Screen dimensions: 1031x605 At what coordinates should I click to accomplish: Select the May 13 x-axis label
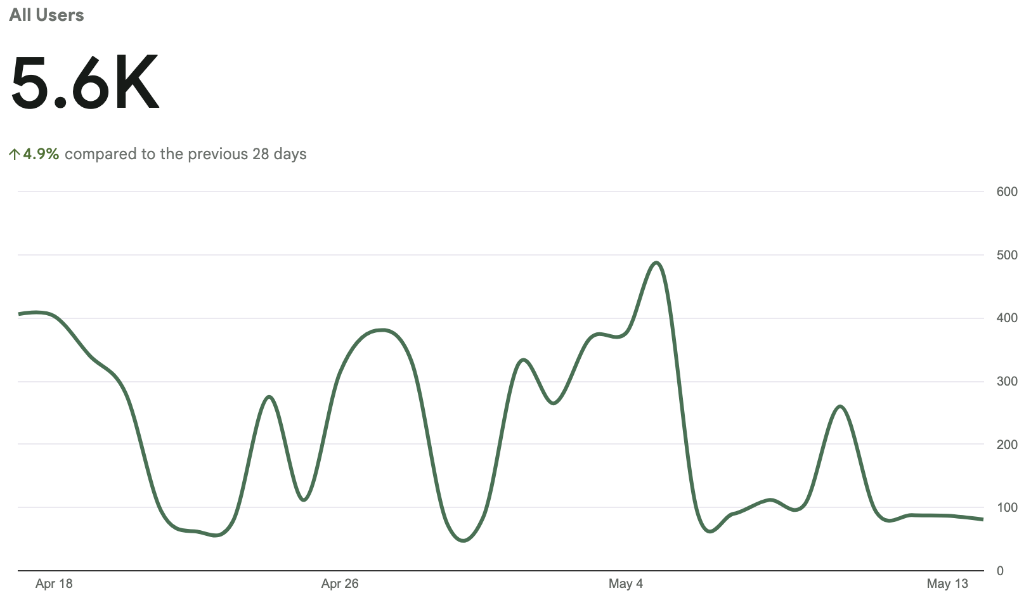(947, 583)
